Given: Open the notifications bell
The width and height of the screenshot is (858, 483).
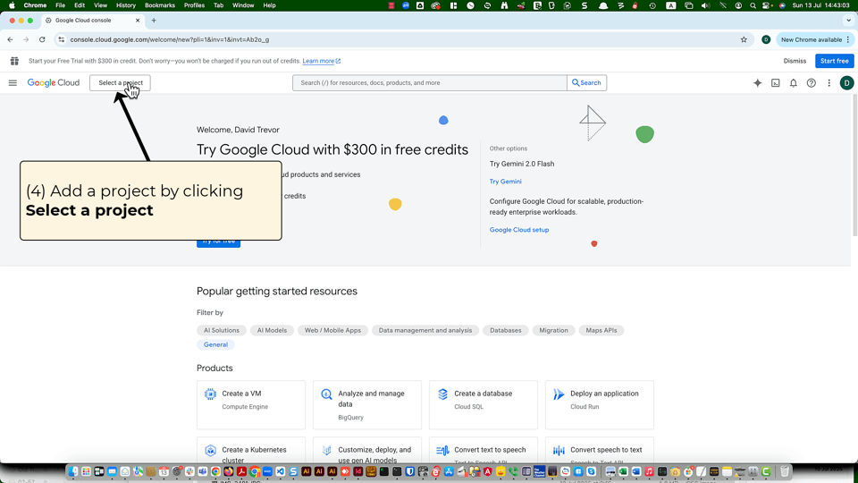Looking at the screenshot, I should click(794, 82).
